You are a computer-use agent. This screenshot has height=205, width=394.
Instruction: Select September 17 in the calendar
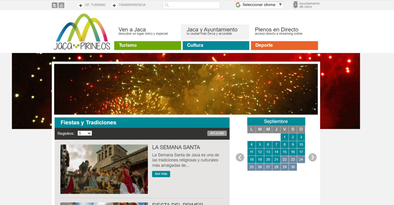point(301,152)
